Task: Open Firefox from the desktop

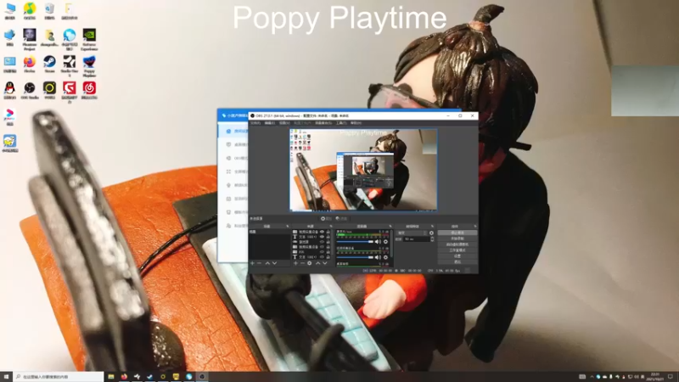Action: coord(30,65)
